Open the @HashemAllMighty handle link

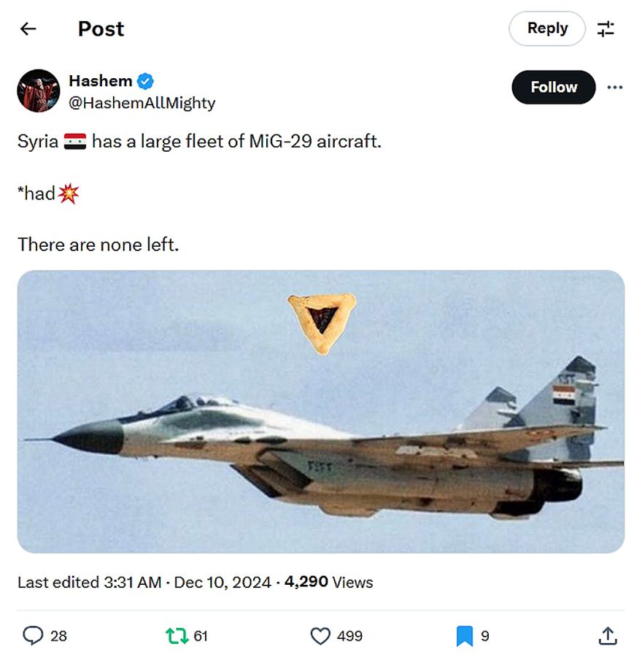click(x=142, y=103)
